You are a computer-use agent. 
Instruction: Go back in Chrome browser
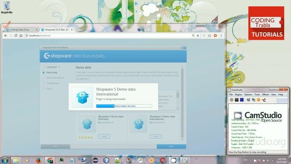5,36
